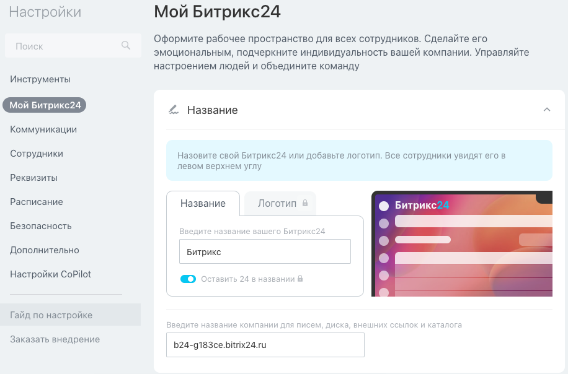Click label Введите название компании для писем
This screenshot has height=374, width=568.
(314, 325)
